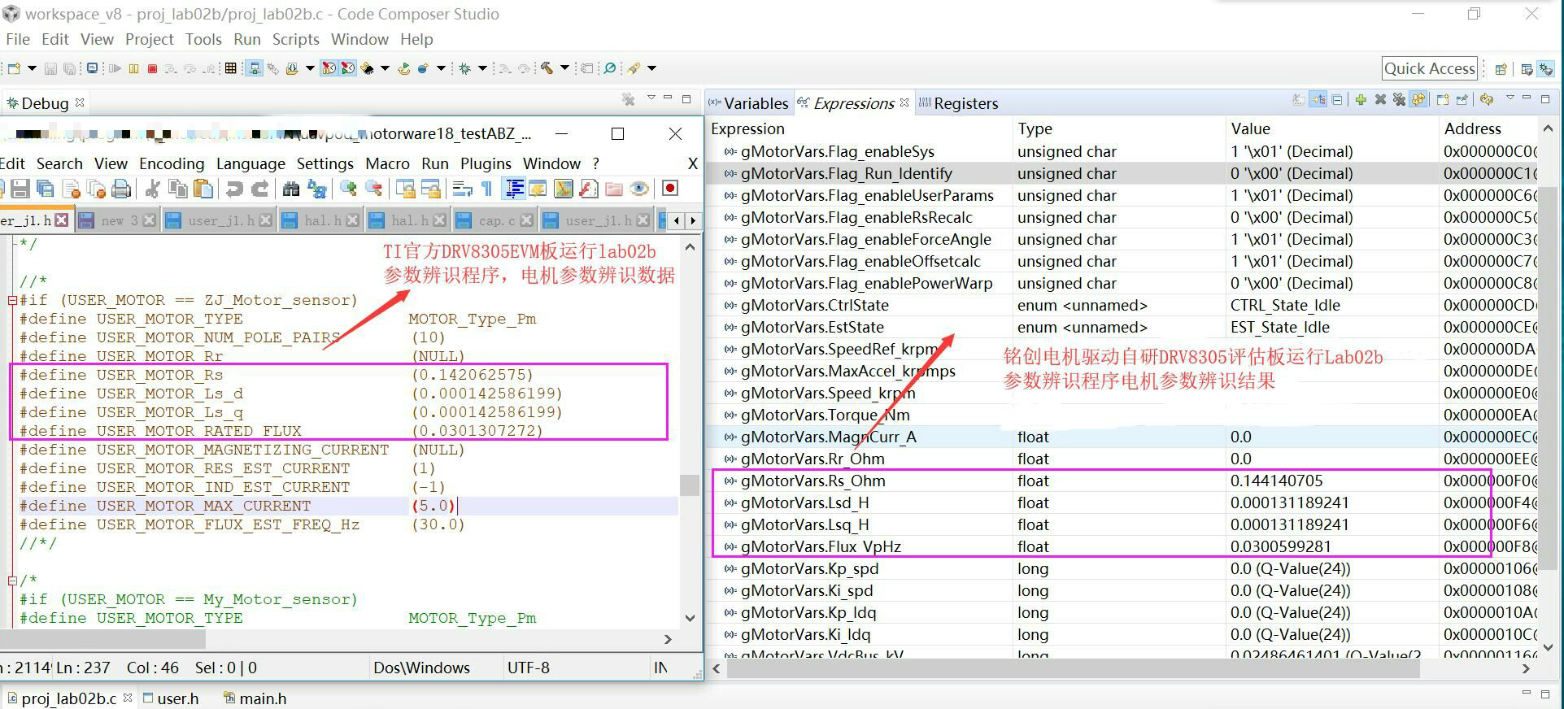The width and height of the screenshot is (1564, 709).
Task: Click the Save icon in Notepad++ toolbar
Action: point(20,189)
